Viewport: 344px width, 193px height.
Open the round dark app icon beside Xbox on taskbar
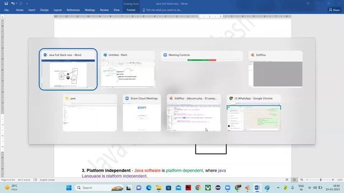point(218,188)
